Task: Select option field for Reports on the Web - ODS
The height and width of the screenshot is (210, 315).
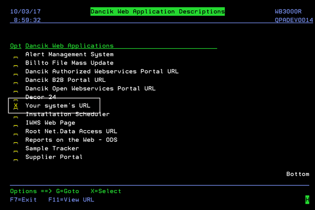Action: pyautogui.click(x=16, y=140)
